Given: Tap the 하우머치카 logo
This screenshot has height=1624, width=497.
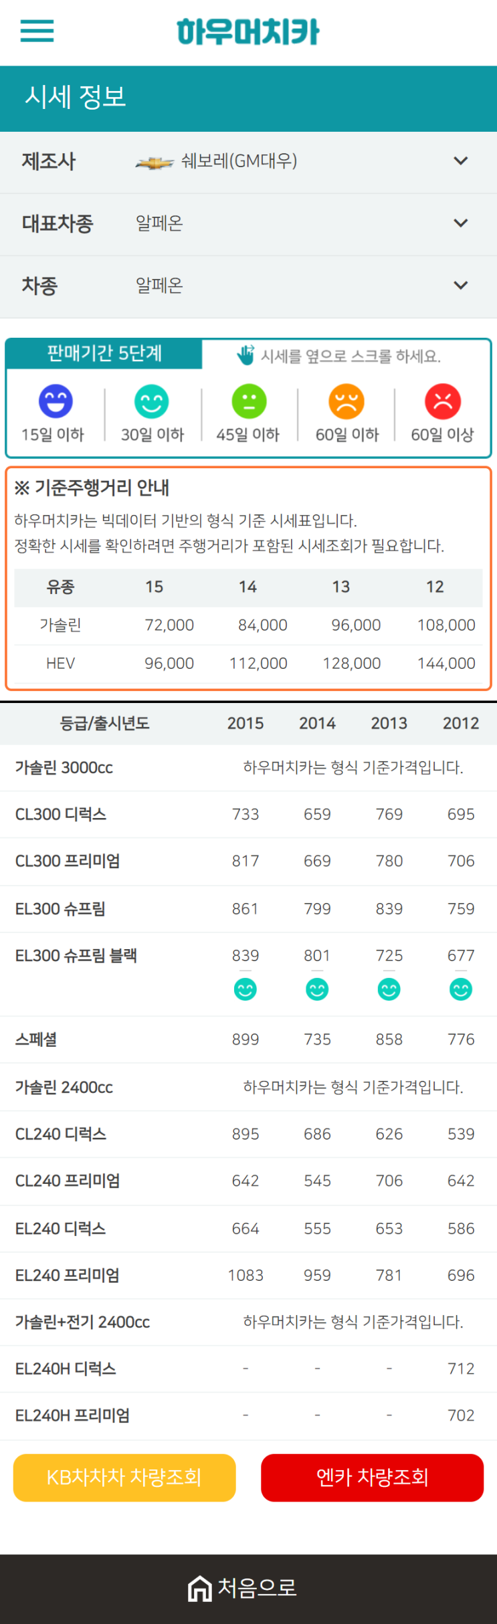Looking at the screenshot, I should point(248,31).
